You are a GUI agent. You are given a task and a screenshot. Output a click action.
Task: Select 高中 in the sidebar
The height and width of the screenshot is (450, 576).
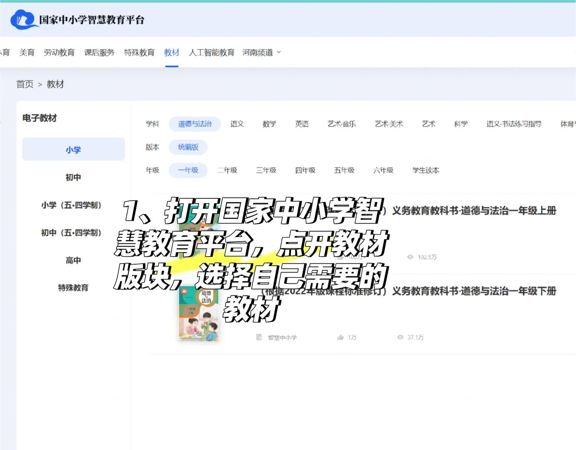point(73,260)
